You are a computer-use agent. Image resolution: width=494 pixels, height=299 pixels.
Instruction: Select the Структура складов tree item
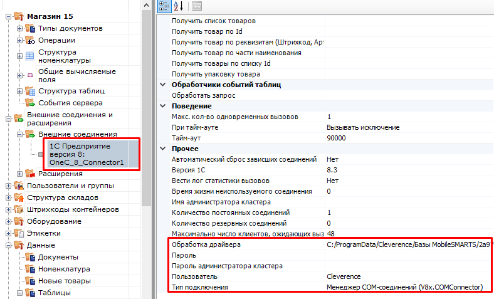(63, 197)
